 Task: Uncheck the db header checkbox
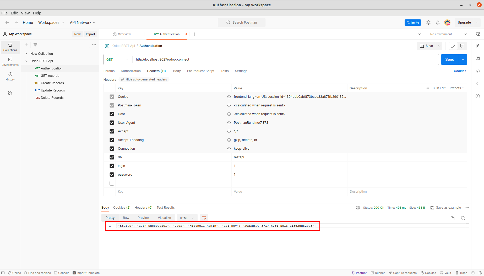tap(112, 157)
